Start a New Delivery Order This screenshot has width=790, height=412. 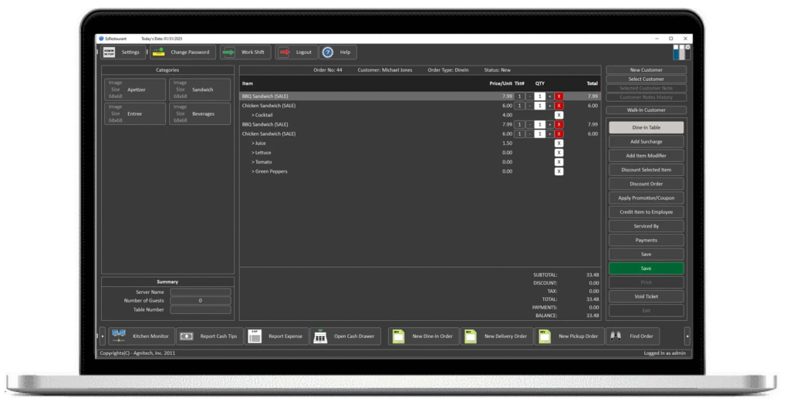tap(496, 336)
